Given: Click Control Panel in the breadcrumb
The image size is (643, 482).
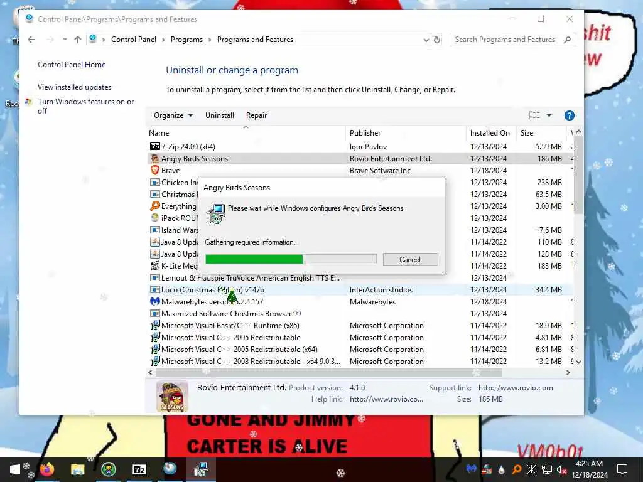Looking at the screenshot, I should (x=134, y=40).
